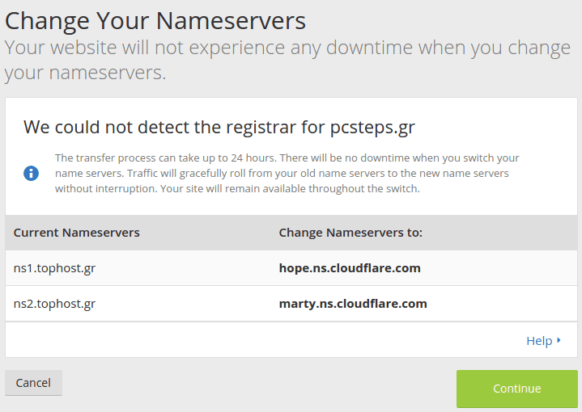Image resolution: width=582 pixels, height=412 pixels.
Task: Click the transfer process info paragraph
Action: pos(287,174)
